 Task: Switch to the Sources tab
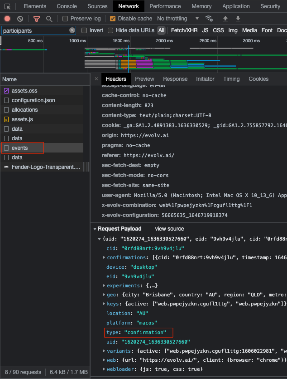pyautogui.click(x=97, y=6)
